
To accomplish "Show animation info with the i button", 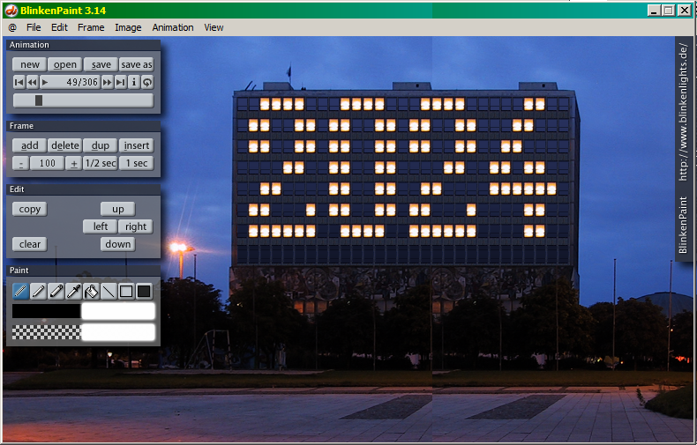I will click(x=134, y=82).
